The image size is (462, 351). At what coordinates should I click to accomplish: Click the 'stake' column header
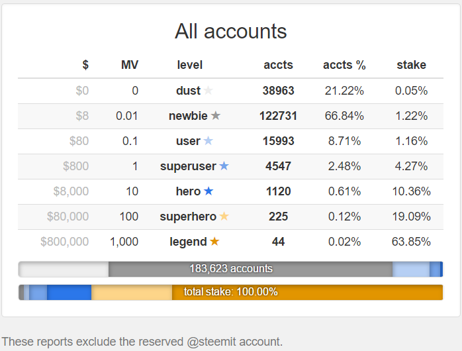[x=411, y=65]
